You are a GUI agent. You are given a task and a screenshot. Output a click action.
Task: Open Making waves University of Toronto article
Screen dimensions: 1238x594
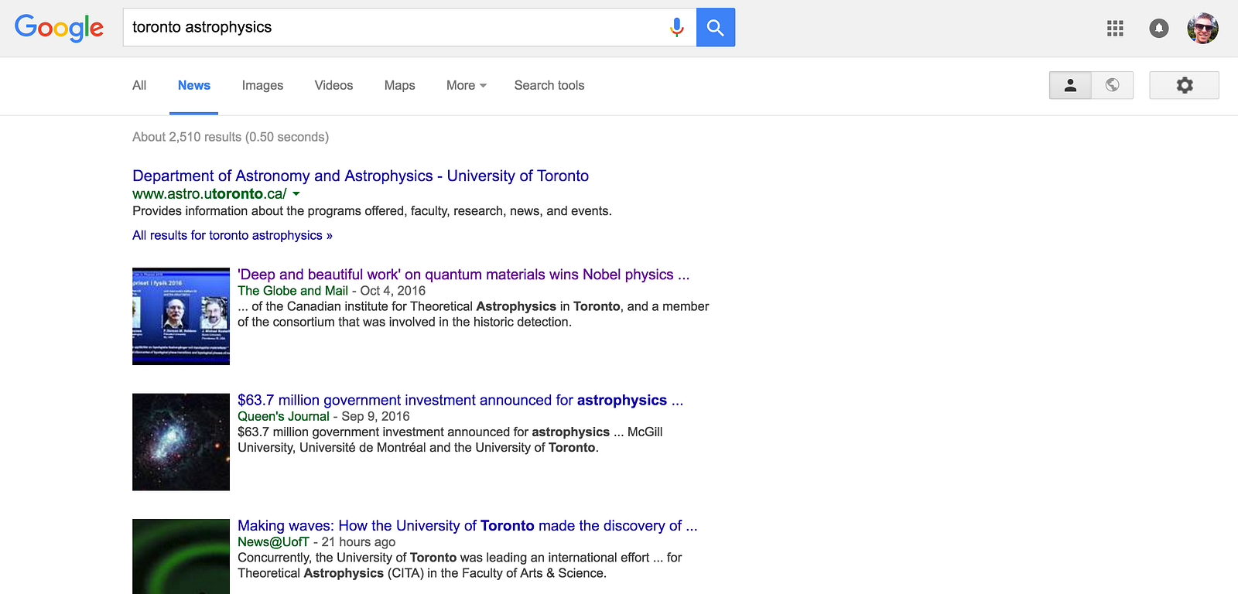click(x=467, y=526)
